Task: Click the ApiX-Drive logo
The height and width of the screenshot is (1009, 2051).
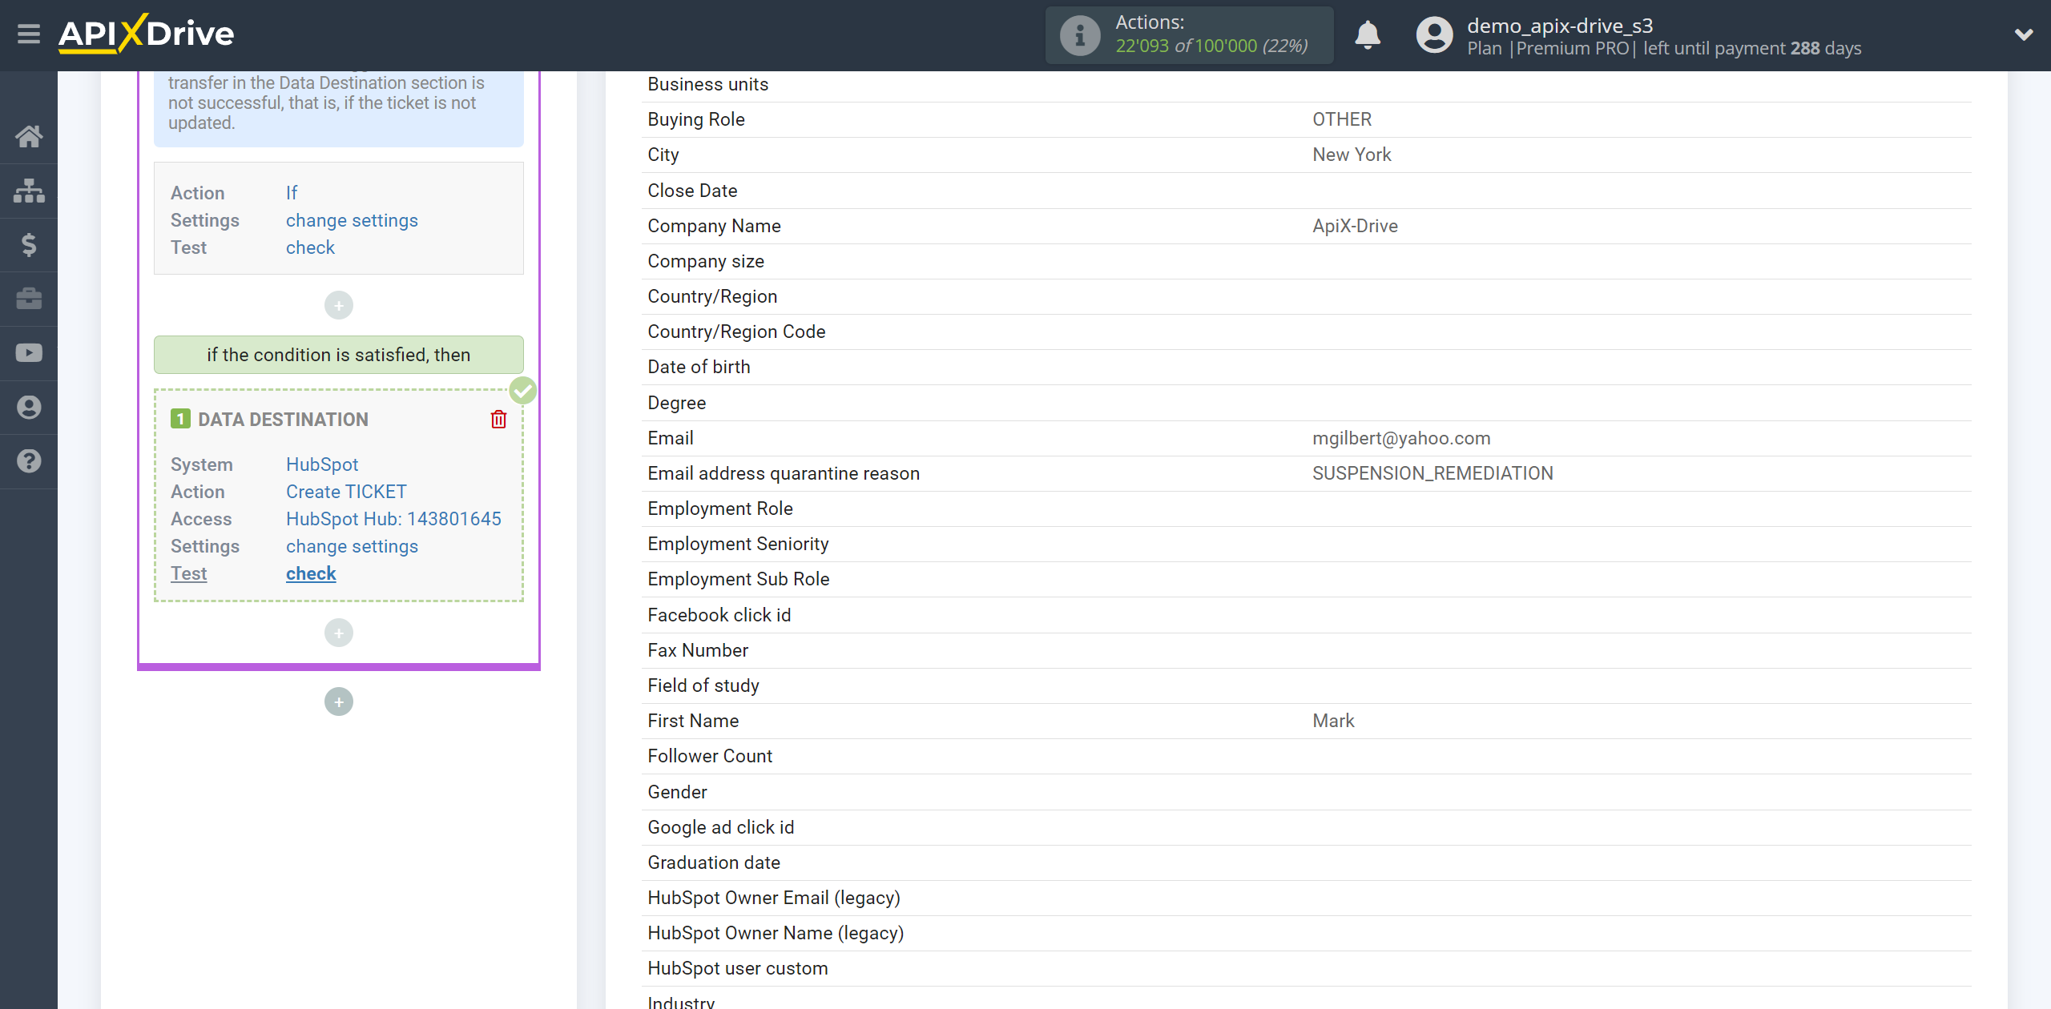Action: tap(147, 34)
